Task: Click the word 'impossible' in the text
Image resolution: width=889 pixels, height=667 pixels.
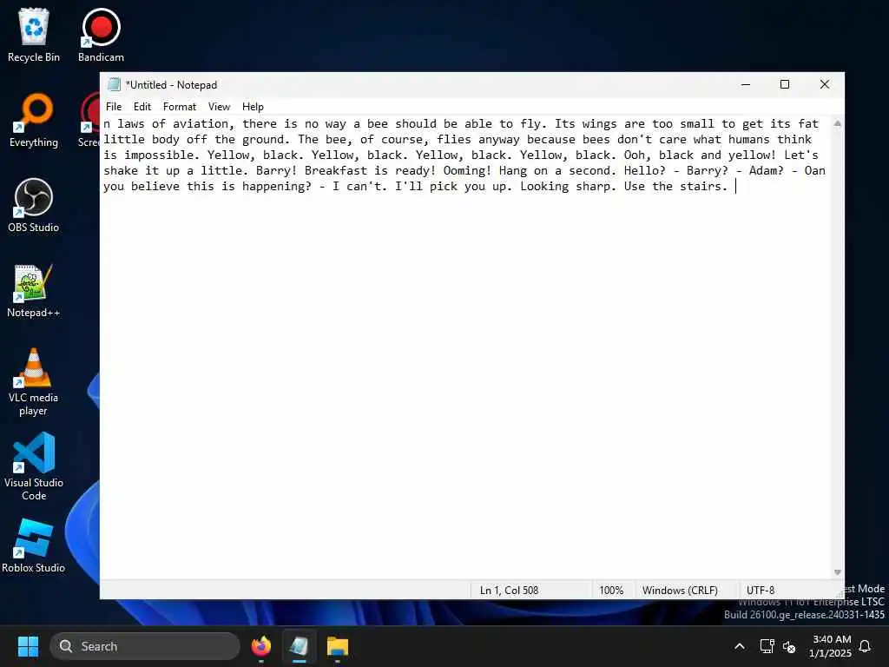Action: (158, 155)
